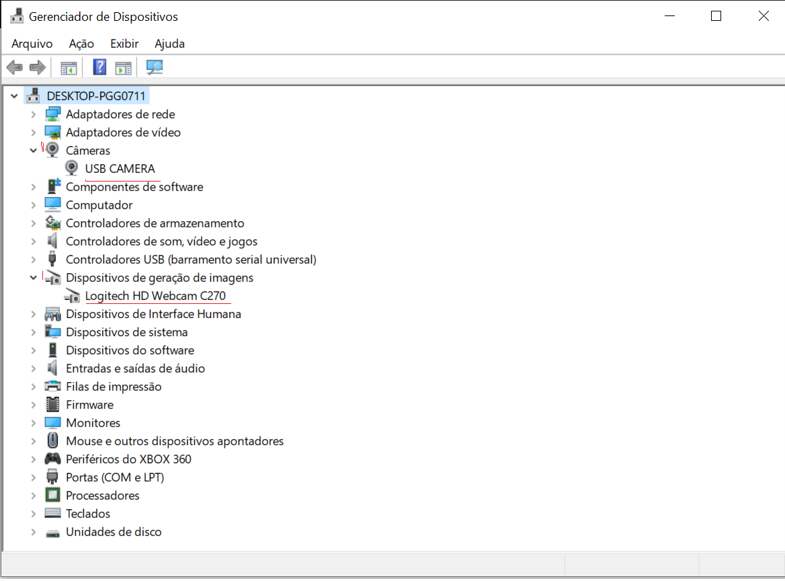The image size is (785, 581).
Task: Select Dispositivos de sistema label
Action: pos(126,332)
